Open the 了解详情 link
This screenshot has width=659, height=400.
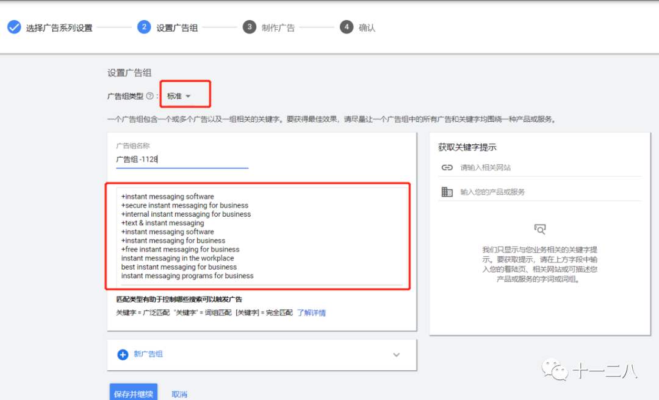pos(311,312)
